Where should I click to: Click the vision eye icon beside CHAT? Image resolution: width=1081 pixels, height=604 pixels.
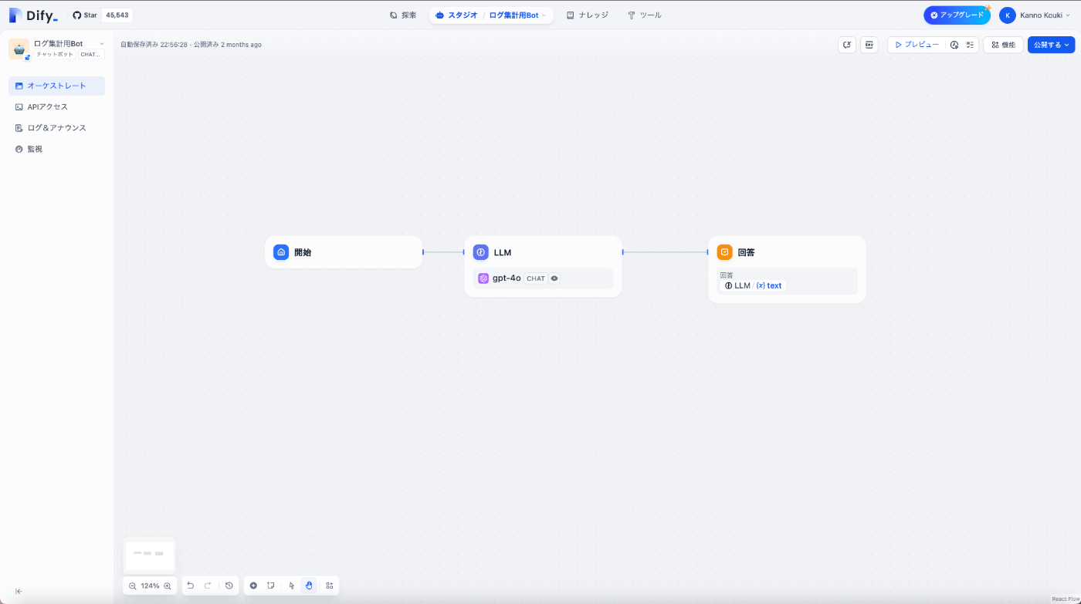tap(554, 278)
